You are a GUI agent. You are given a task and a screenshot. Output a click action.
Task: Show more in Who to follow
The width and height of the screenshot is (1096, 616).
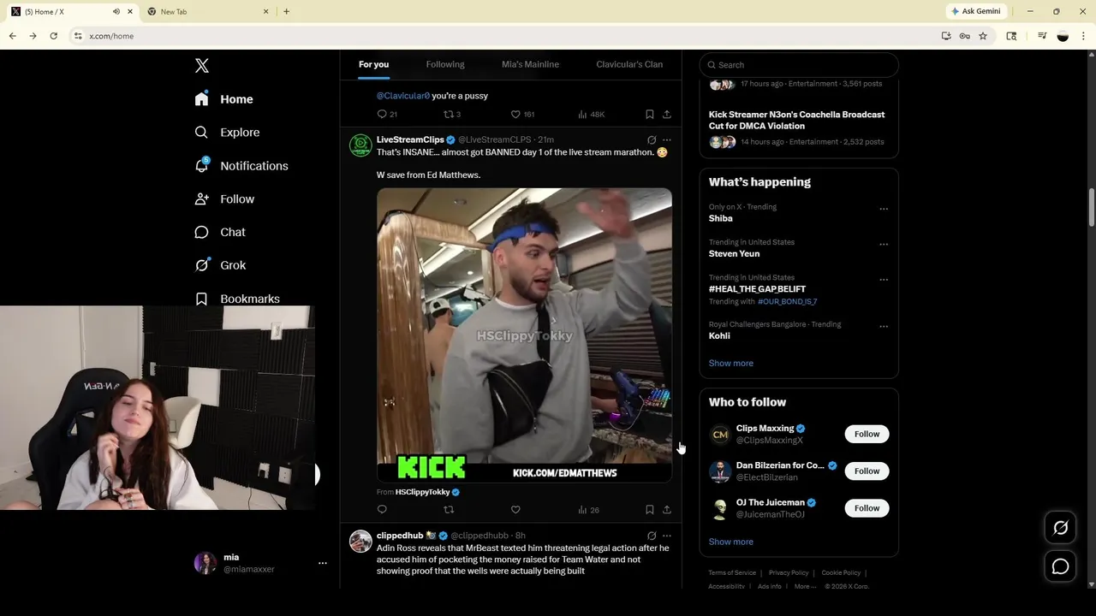pyautogui.click(x=730, y=542)
